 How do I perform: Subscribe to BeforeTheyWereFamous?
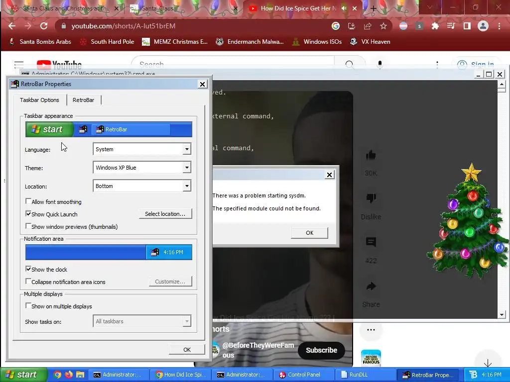point(321,350)
